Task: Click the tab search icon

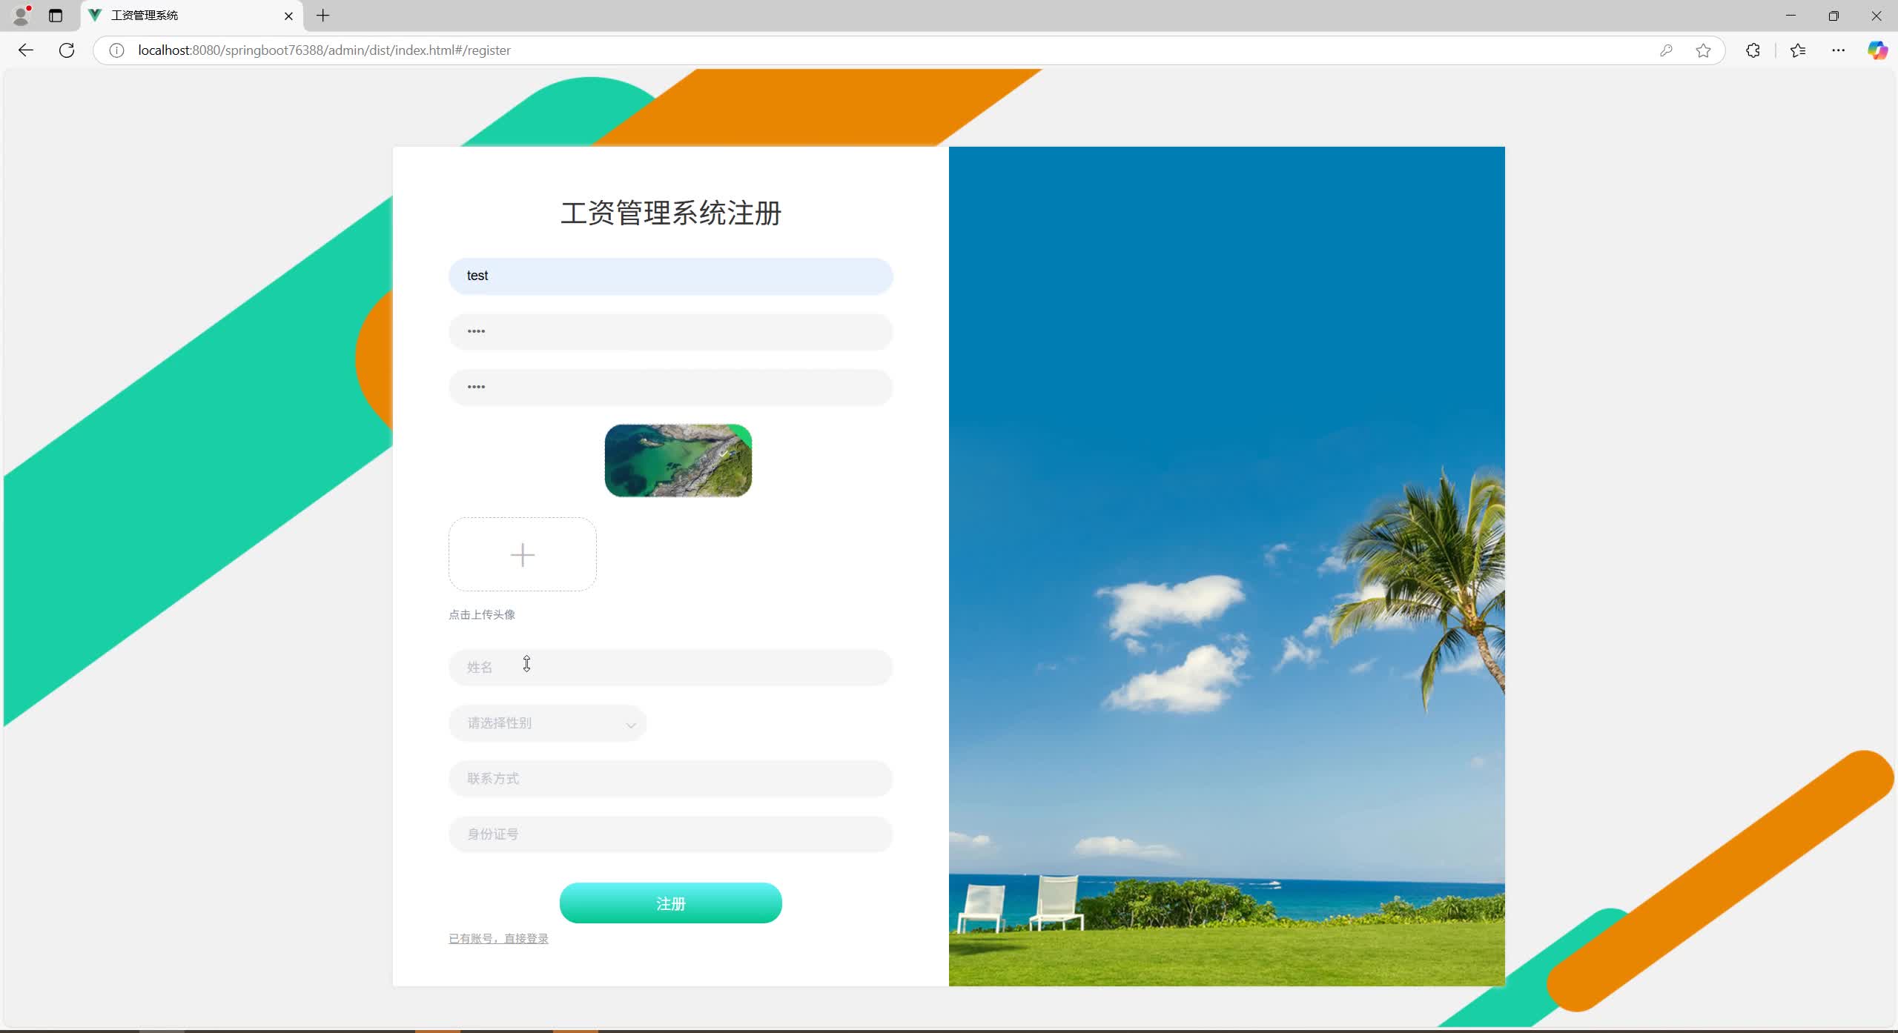Action: point(56,15)
